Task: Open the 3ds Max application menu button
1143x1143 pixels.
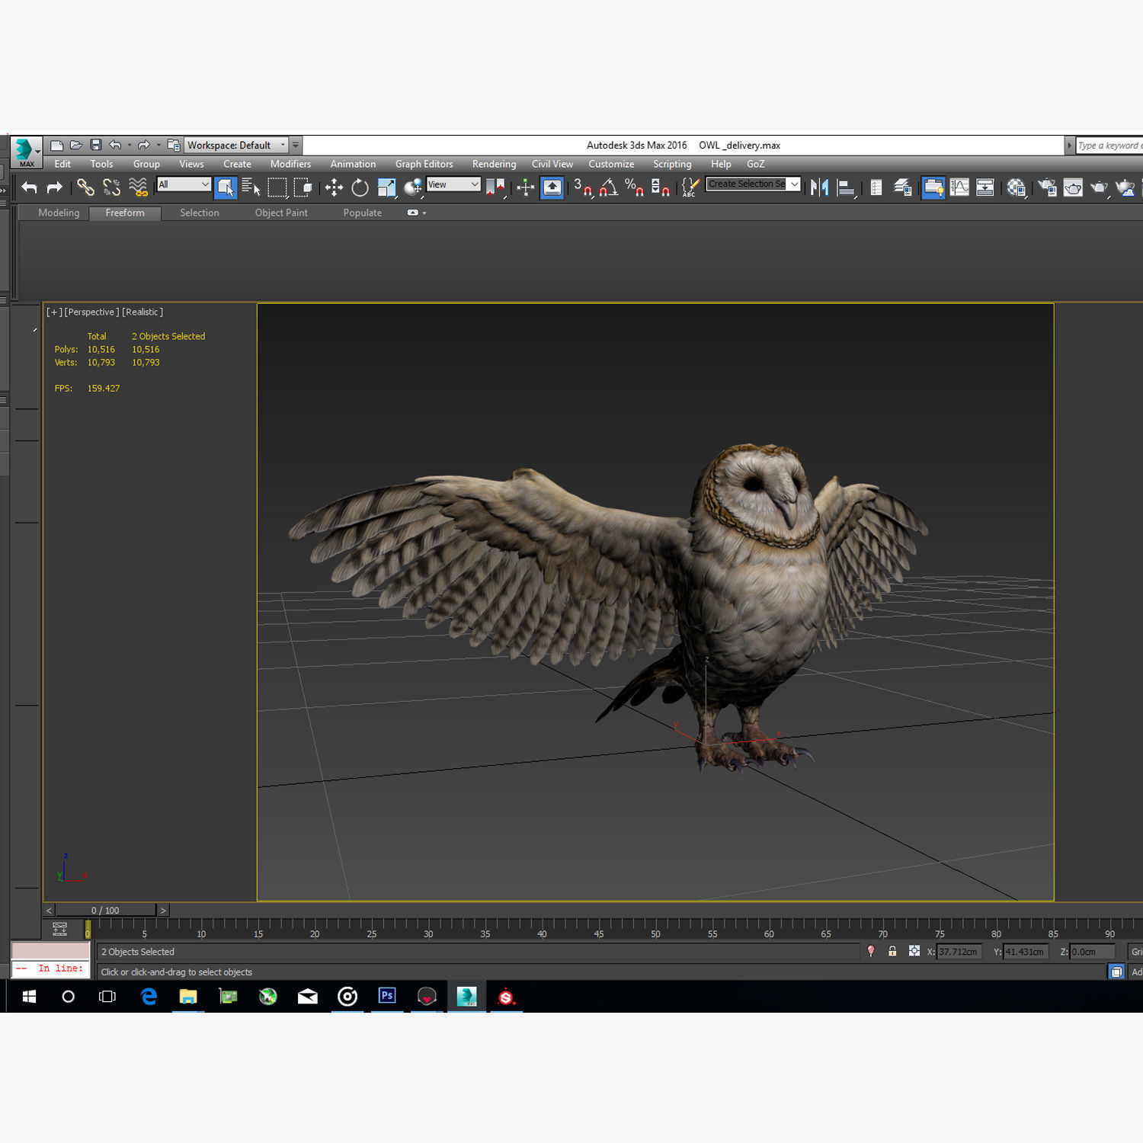Action: click(x=26, y=151)
